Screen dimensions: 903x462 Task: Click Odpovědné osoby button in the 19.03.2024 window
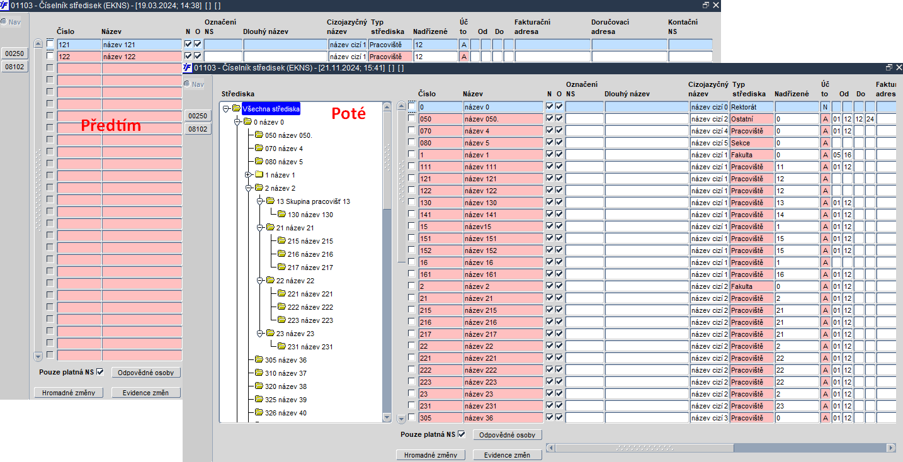point(146,373)
